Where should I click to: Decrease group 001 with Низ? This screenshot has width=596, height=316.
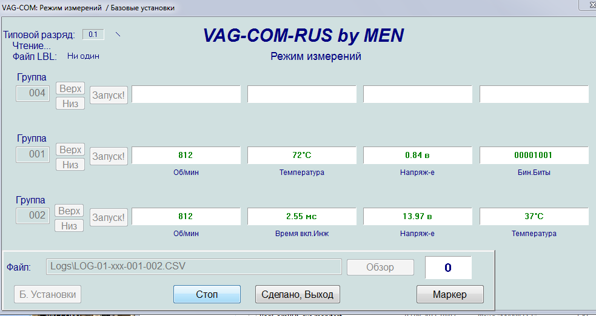tap(70, 165)
